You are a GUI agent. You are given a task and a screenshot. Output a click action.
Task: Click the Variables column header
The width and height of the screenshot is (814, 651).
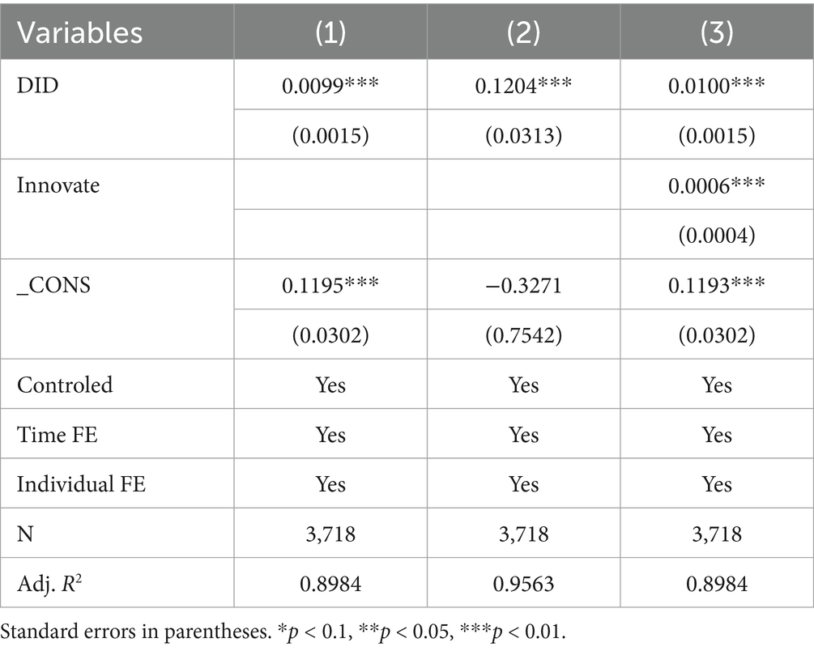(79, 32)
